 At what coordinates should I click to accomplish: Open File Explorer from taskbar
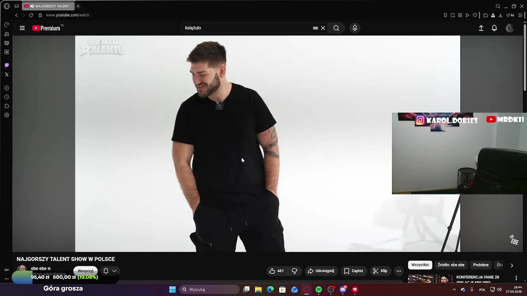tap(258, 289)
